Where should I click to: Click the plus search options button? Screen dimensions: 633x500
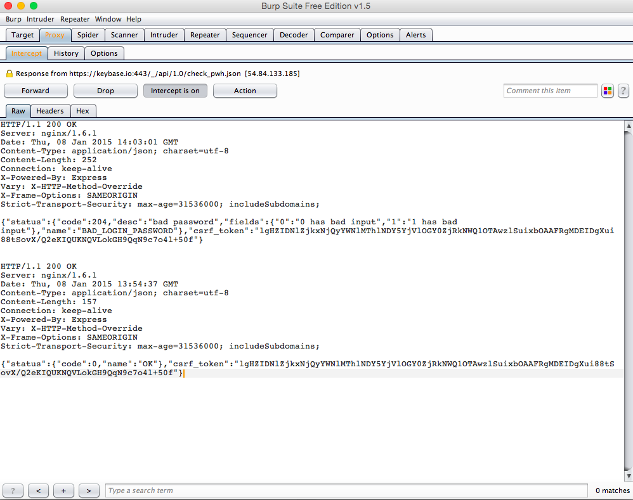[x=63, y=490]
